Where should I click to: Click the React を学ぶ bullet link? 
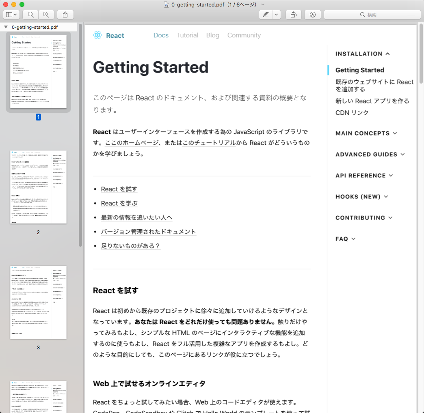[119, 203]
